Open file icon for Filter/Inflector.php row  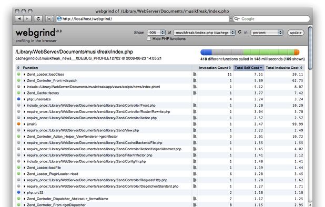(x=195, y=155)
